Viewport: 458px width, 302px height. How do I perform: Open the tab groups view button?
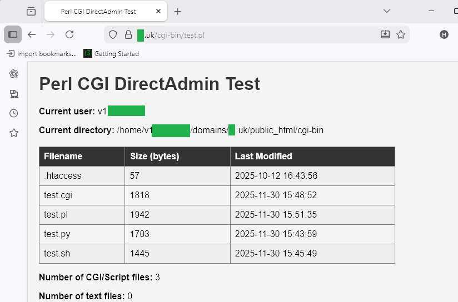(x=31, y=11)
